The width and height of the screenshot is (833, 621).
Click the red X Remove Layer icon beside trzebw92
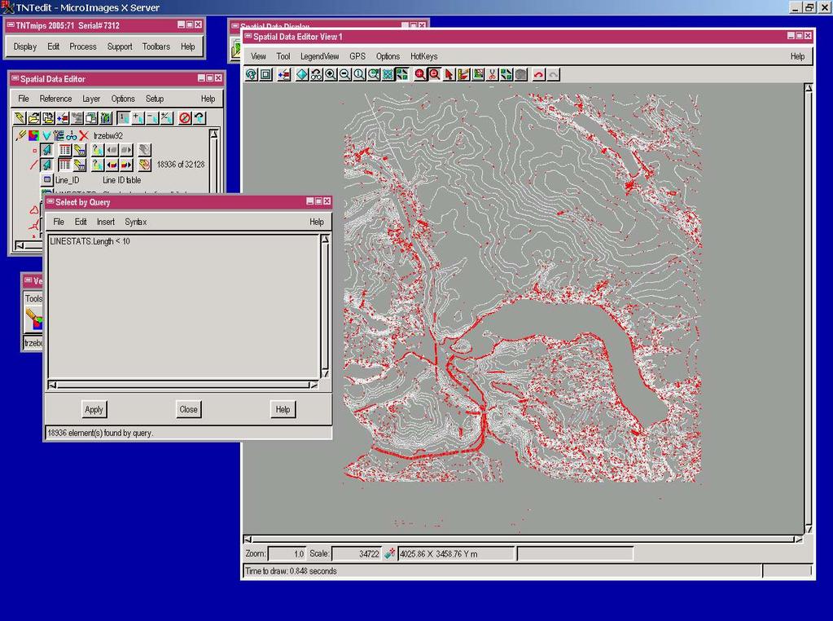[x=84, y=135]
